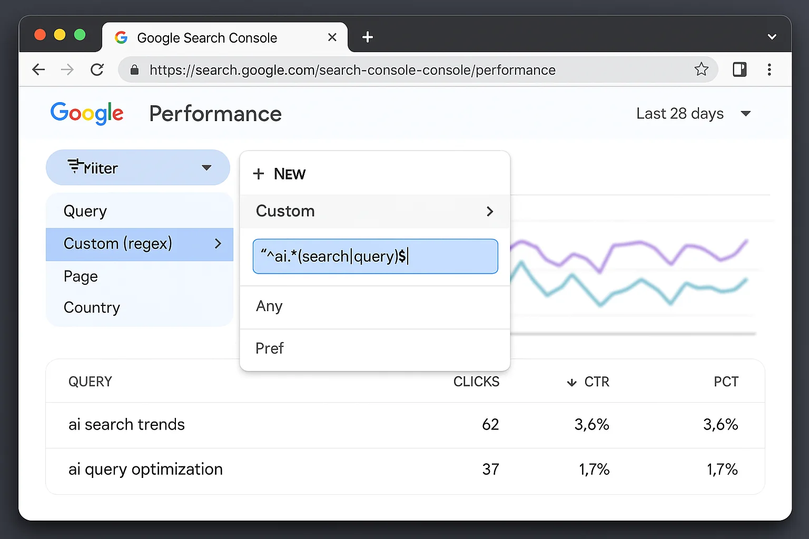
Task: Expand the Filter pill dropdown arrow
Action: click(205, 167)
